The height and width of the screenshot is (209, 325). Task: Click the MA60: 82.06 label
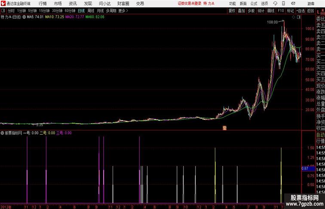coord(95,17)
